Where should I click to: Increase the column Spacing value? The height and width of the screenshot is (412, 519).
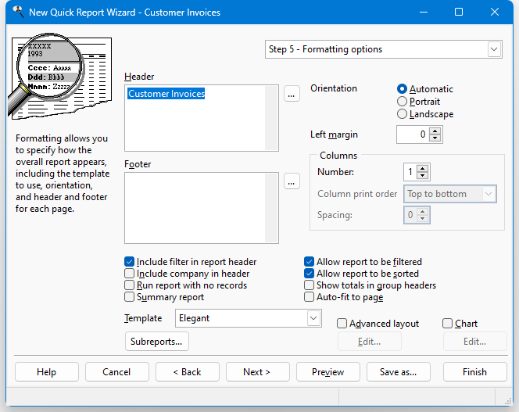(422, 212)
